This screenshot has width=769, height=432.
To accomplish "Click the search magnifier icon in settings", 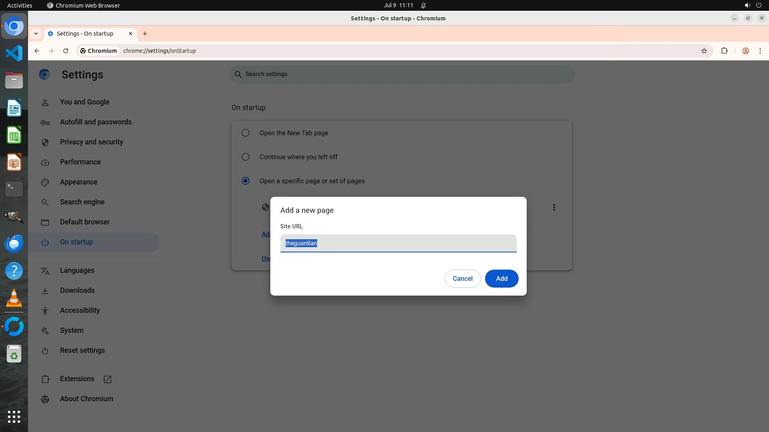I will 238,74.
